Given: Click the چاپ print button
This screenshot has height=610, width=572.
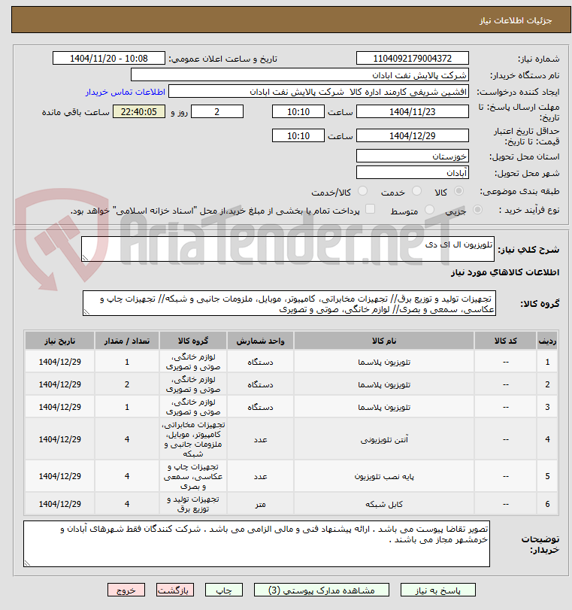Looking at the screenshot, I should click(223, 590).
